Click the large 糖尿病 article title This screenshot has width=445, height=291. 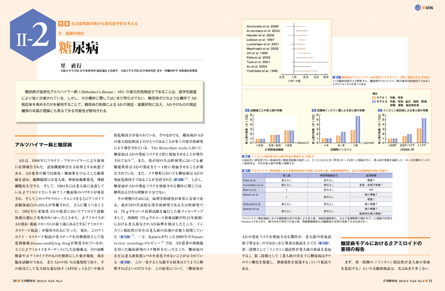[x=79, y=47]
